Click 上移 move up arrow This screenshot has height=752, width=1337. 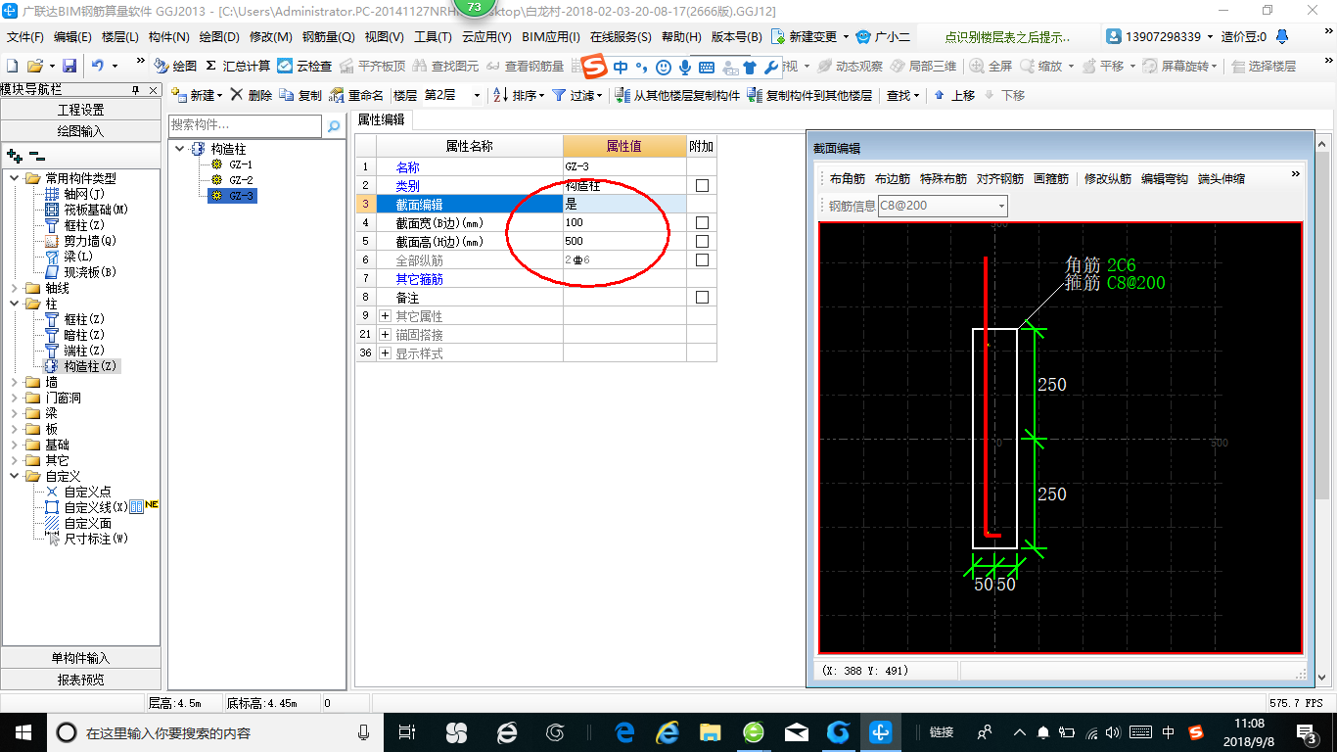pos(954,95)
